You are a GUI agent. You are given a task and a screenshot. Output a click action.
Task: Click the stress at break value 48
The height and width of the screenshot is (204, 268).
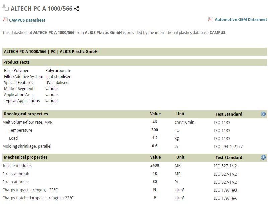pyautogui.click(x=155, y=174)
